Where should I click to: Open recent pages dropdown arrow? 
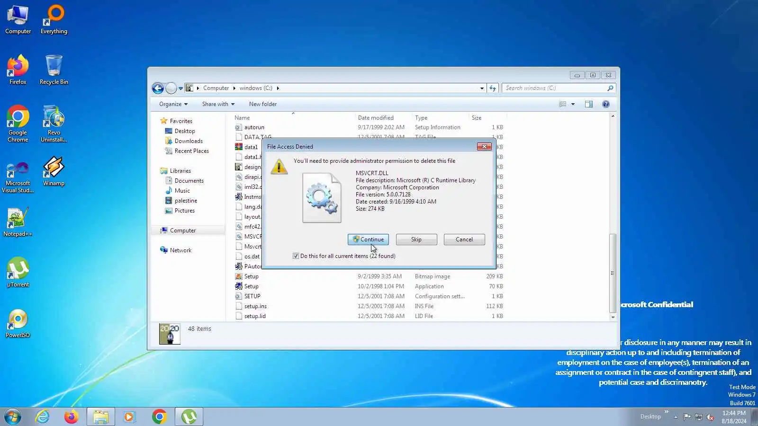[x=180, y=89]
